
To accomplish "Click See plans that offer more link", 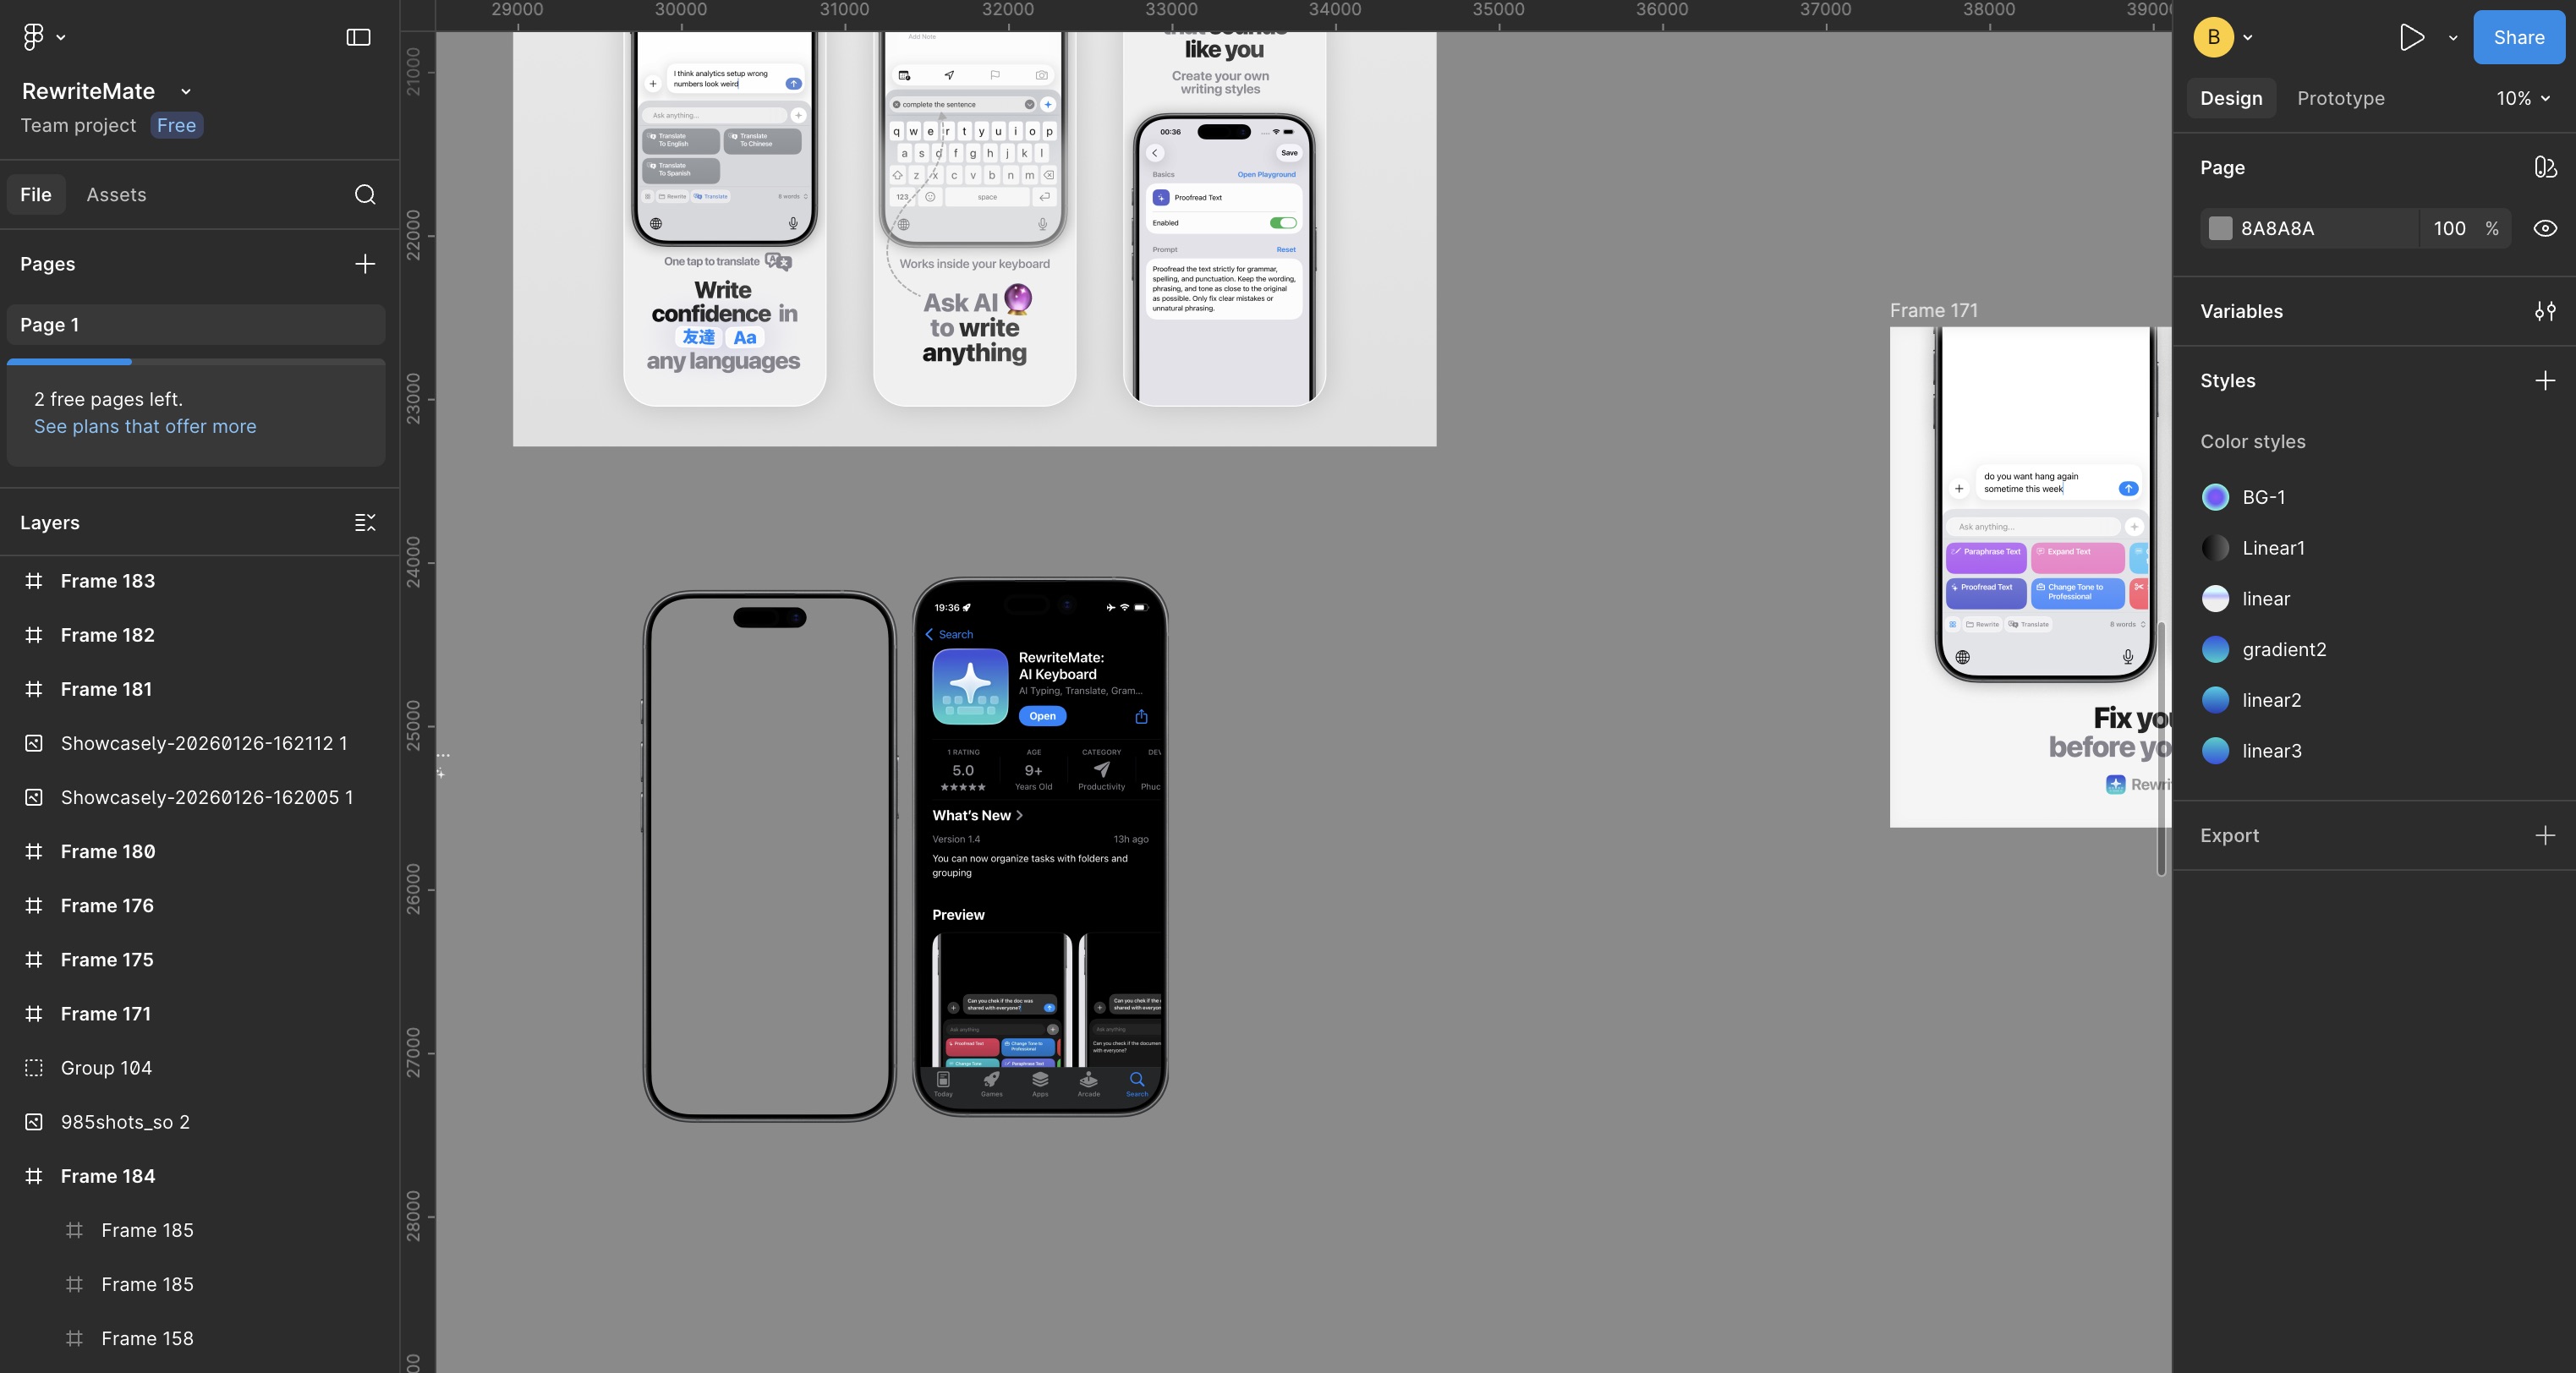I will click(145, 427).
